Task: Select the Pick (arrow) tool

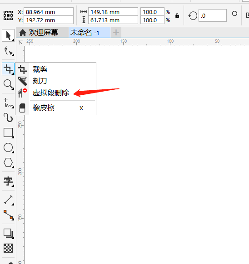Action: (8, 35)
